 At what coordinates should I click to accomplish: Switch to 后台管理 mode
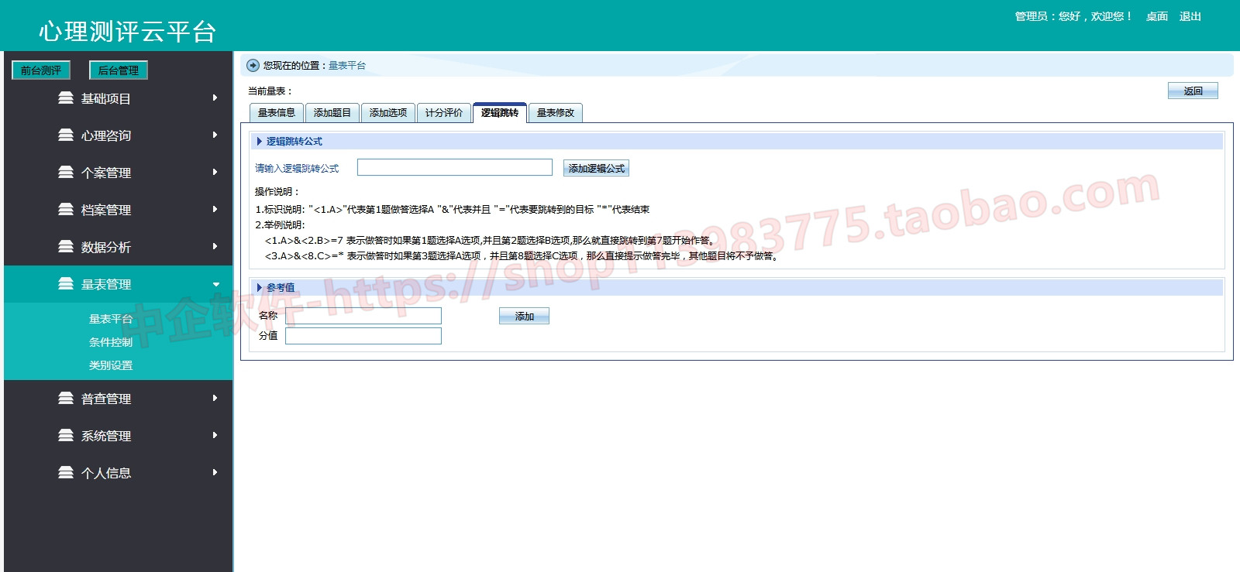coord(119,70)
